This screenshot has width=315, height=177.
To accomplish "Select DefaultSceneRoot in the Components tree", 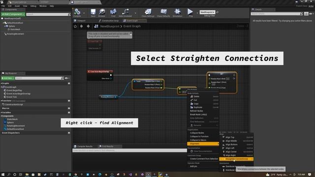I will 15,23.
